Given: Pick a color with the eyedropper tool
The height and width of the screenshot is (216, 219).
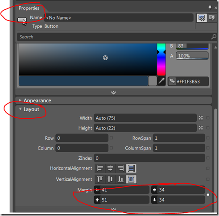Looking at the screenshot, I should click(161, 81).
